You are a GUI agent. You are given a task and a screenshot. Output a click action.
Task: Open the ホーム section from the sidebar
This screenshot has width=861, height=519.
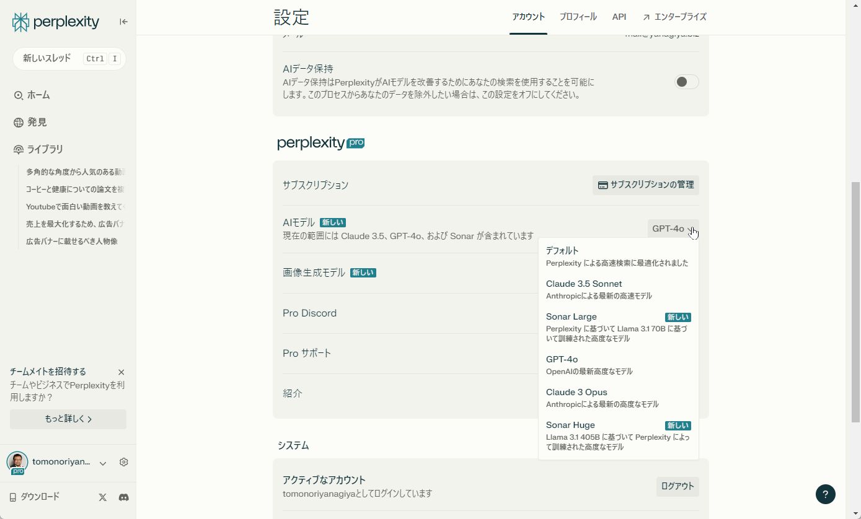[x=37, y=95]
